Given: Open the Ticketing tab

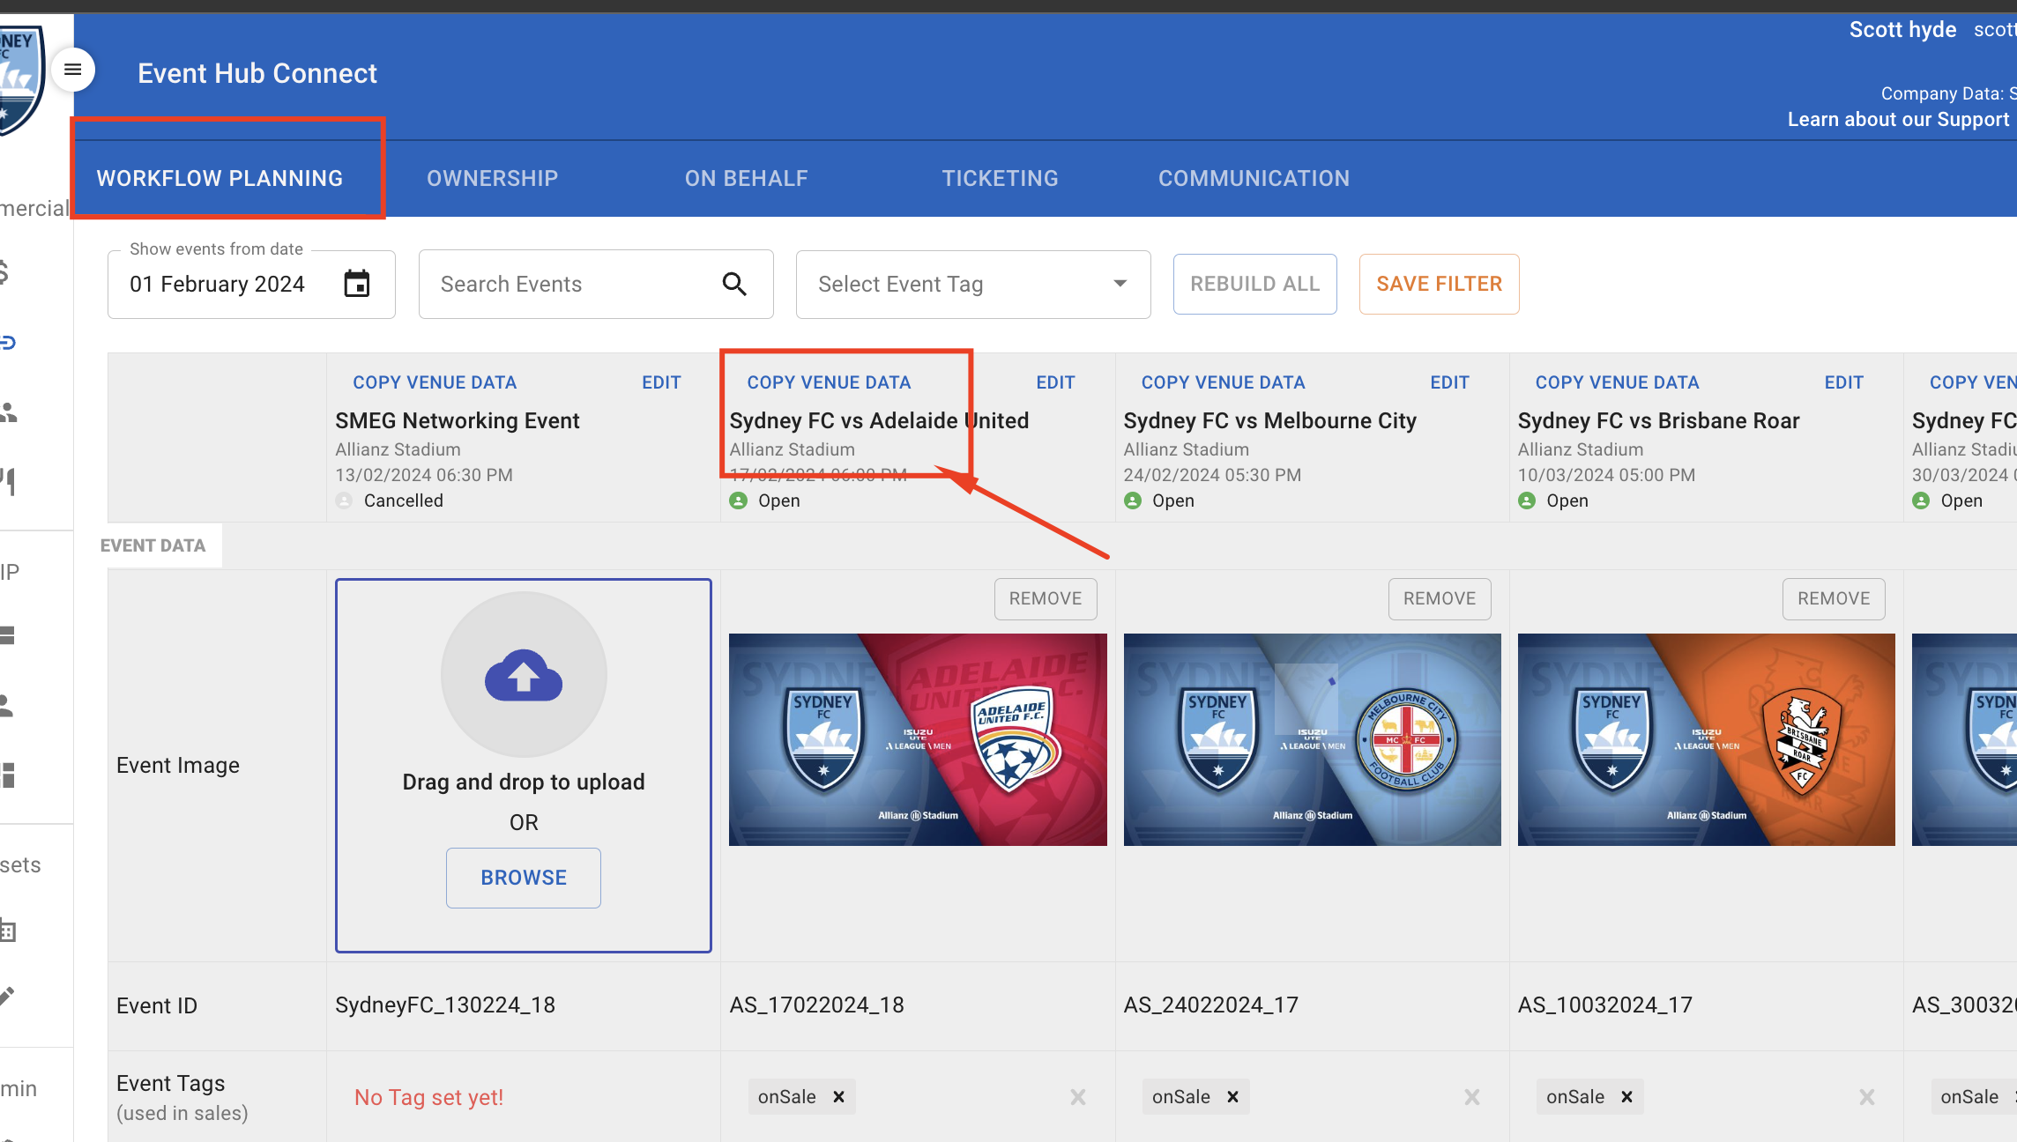Looking at the screenshot, I should click(1000, 178).
